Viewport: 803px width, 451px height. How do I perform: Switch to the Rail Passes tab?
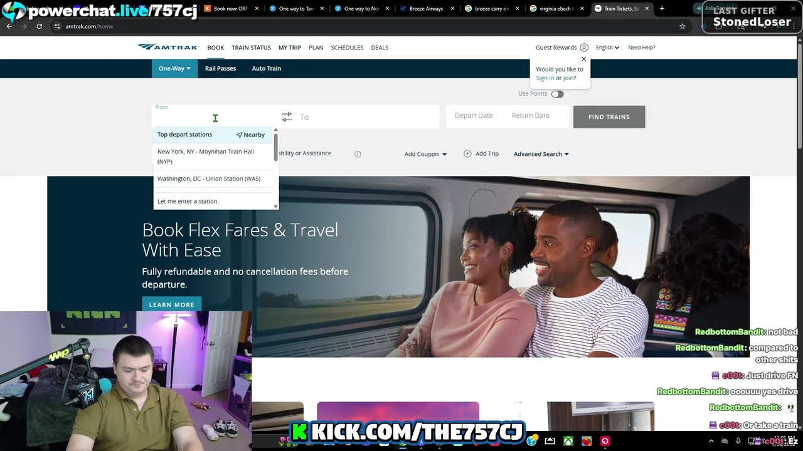pos(220,68)
